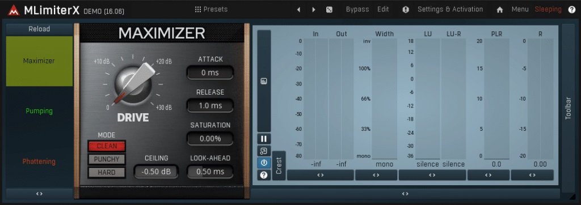Toggle Bypass in the top bar
This screenshot has height=205, width=581.
coord(357,9)
